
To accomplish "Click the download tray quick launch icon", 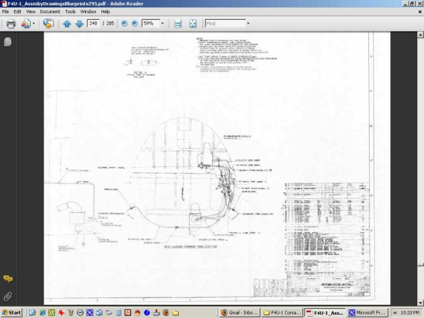I will (156, 313).
